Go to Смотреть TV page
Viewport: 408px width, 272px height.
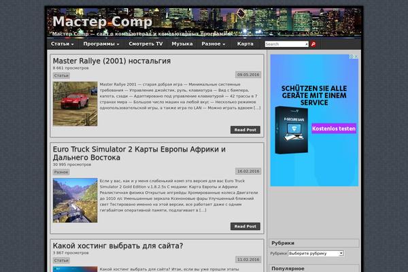pos(146,44)
